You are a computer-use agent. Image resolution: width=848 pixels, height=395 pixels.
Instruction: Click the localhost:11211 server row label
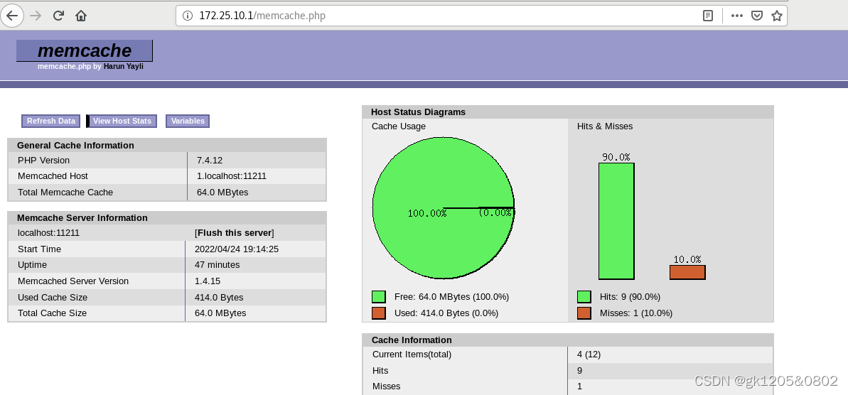click(x=48, y=233)
